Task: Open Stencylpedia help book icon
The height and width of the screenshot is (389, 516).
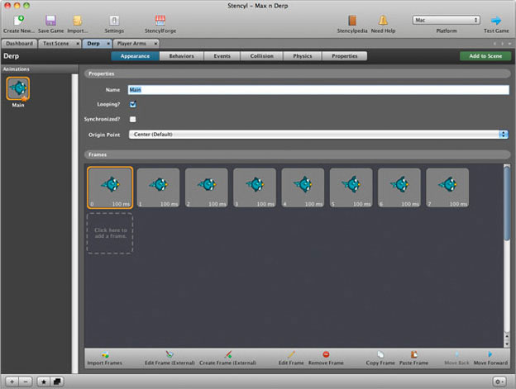Action: 352,20
